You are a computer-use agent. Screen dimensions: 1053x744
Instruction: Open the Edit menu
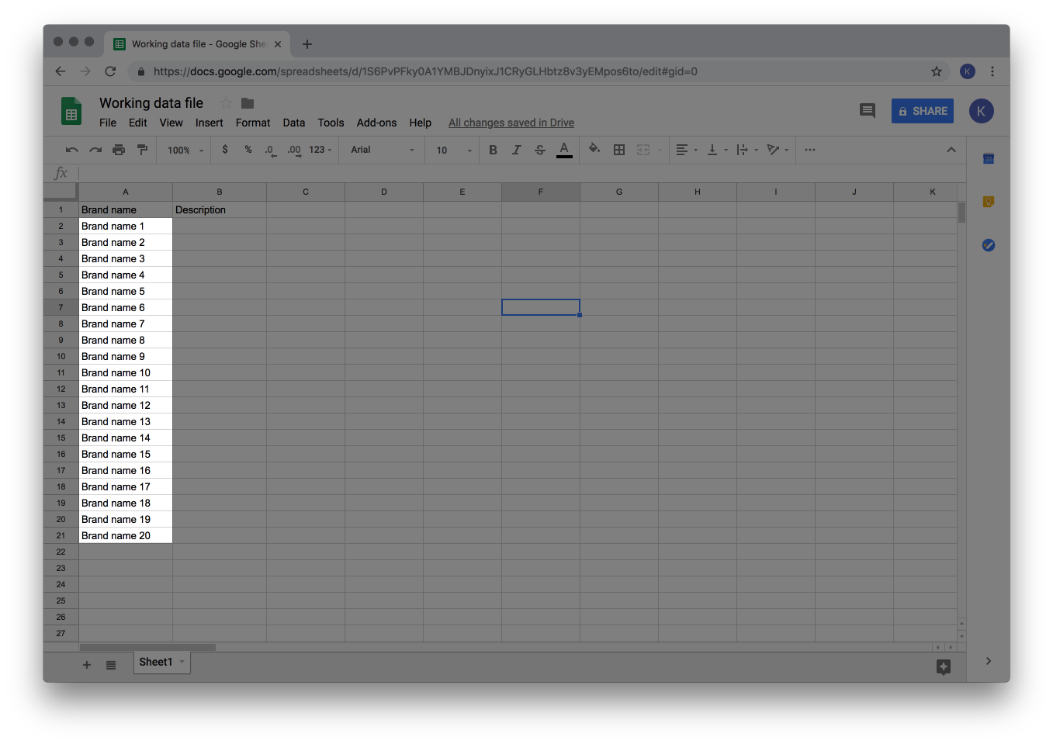point(138,123)
